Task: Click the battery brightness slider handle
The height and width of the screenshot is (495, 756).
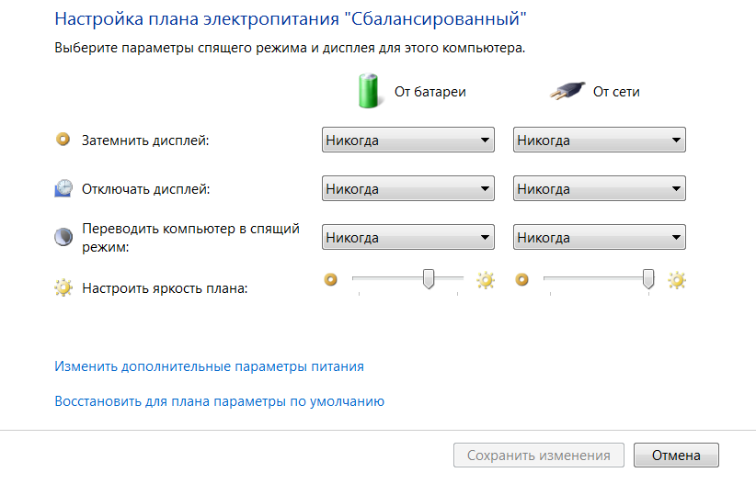Action: [429, 279]
